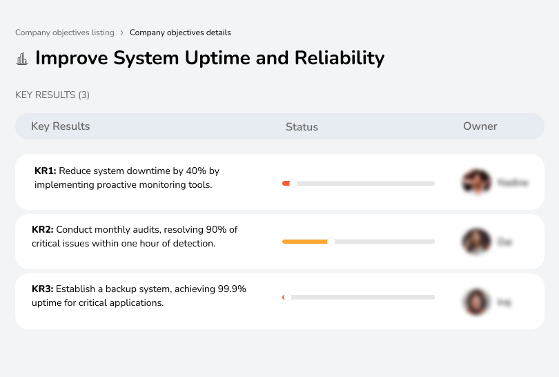The height and width of the screenshot is (377, 559).
Task: Click the company building icon beside title
Action: tap(22, 59)
